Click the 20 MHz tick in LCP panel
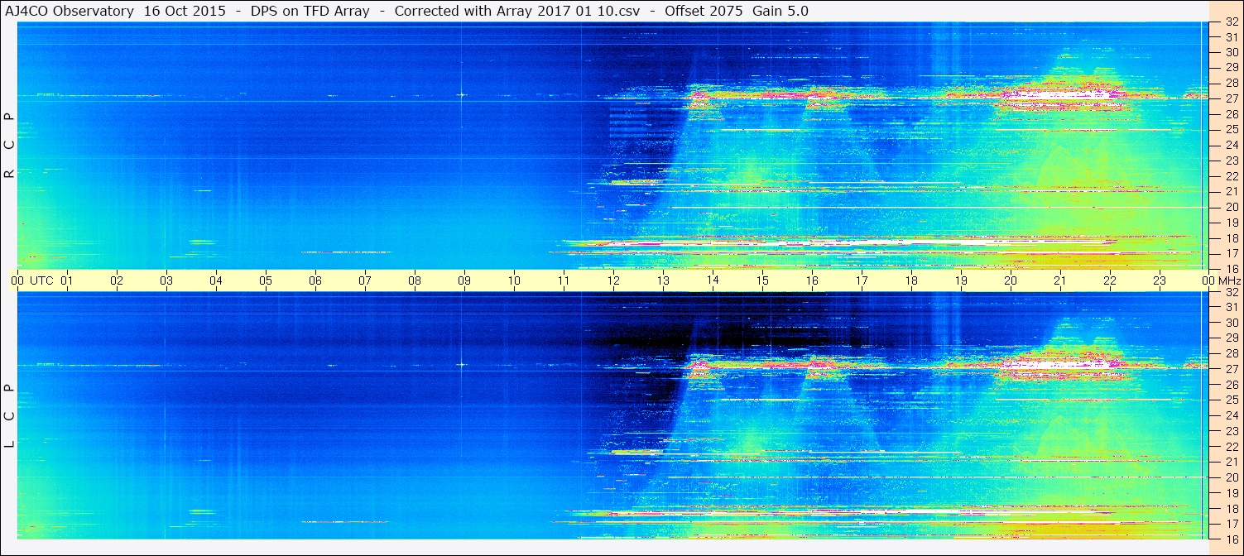 pos(1232,477)
